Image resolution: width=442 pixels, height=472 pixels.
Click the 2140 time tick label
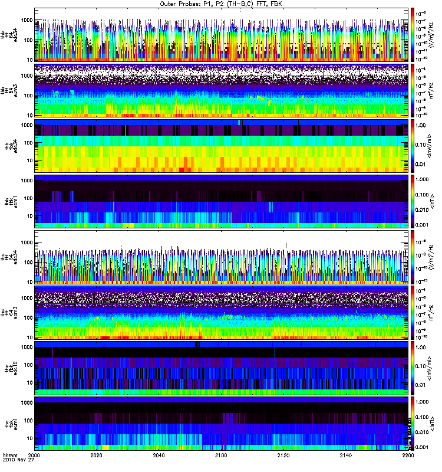pyautogui.click(x=346, y=455)
